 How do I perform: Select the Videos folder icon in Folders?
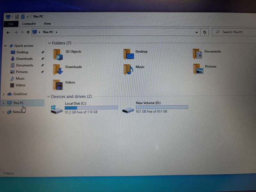coord(58,85)
